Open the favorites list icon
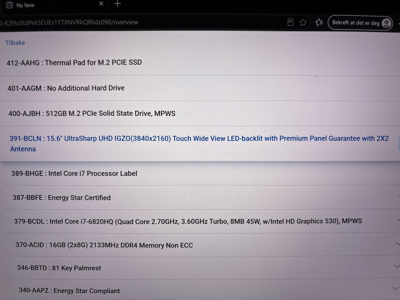The width and height of the screenshot is (400, 300). pos(319,22)
